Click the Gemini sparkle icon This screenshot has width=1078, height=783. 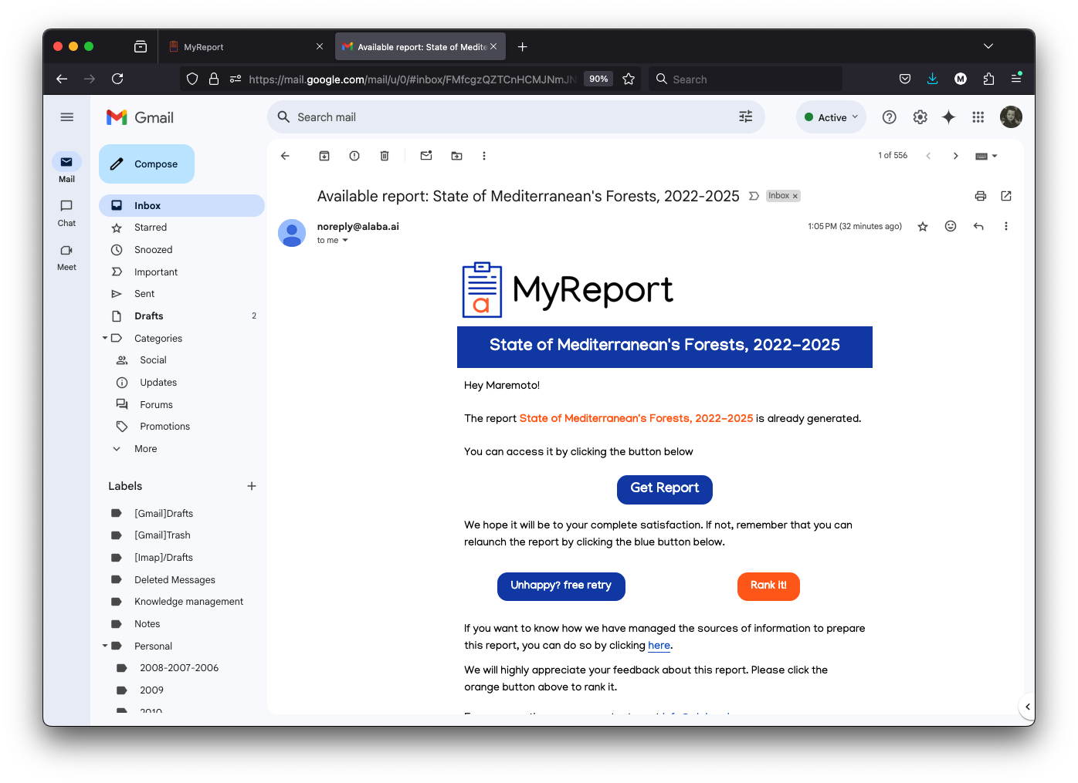pos(949,117)
